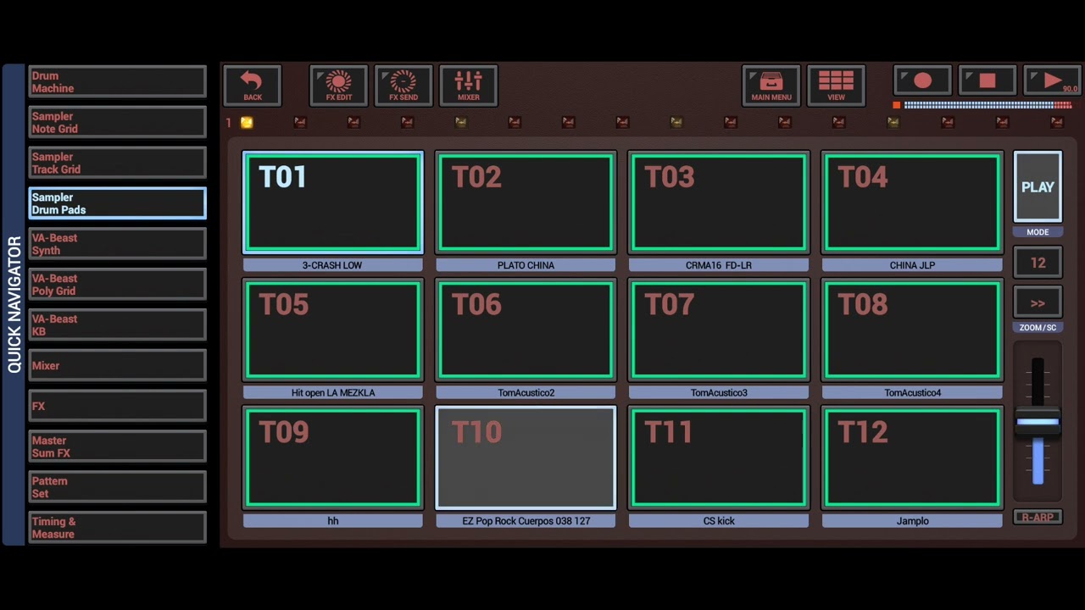This screenshot has width=1085, height=610.
Task: Open VA-Beast Poly Grid
Action: [117, 285]
